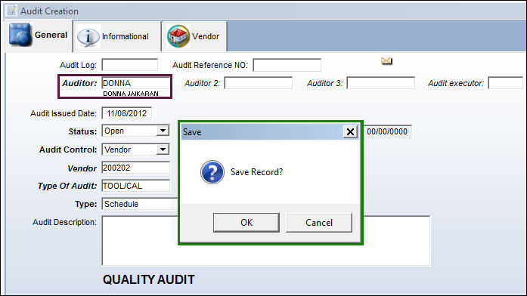The width and height of the screenshot is (527, 296).
Task: Open the Type combo box showing Schedule
Action: coord(140,204)
